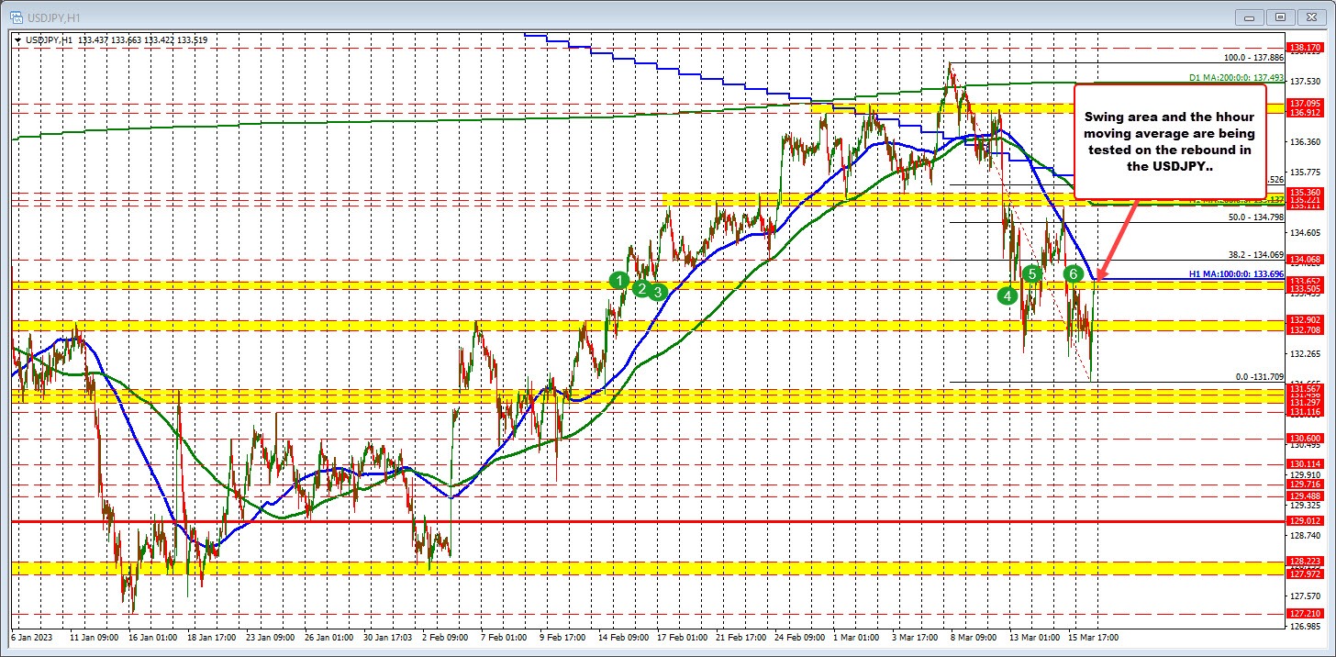Image resolution: width=1336 pixels, height=657 pixels.
Task: Click the 138.170 red price tag
Action: pyautogui.click(x=1305, y=48)
